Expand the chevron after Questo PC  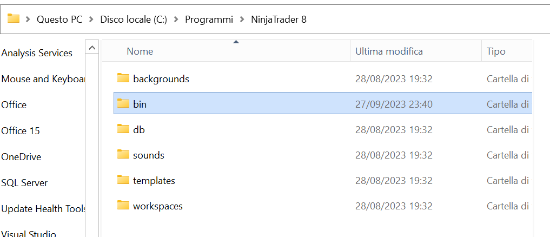(91, 19)
